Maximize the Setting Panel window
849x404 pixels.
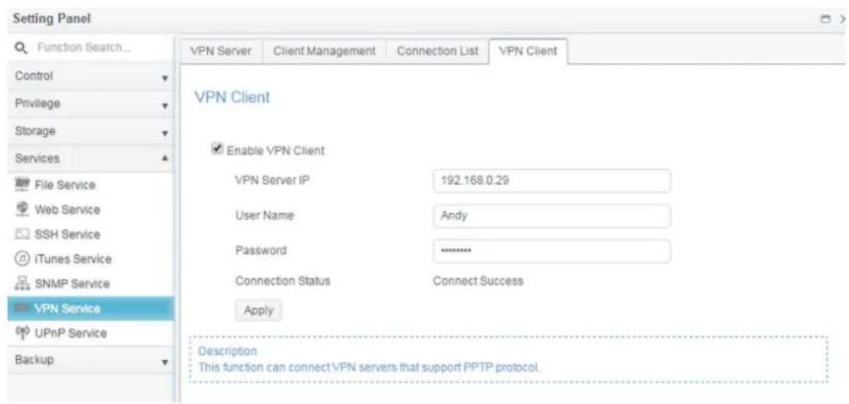pyautogui.click(x=826, y=19)
